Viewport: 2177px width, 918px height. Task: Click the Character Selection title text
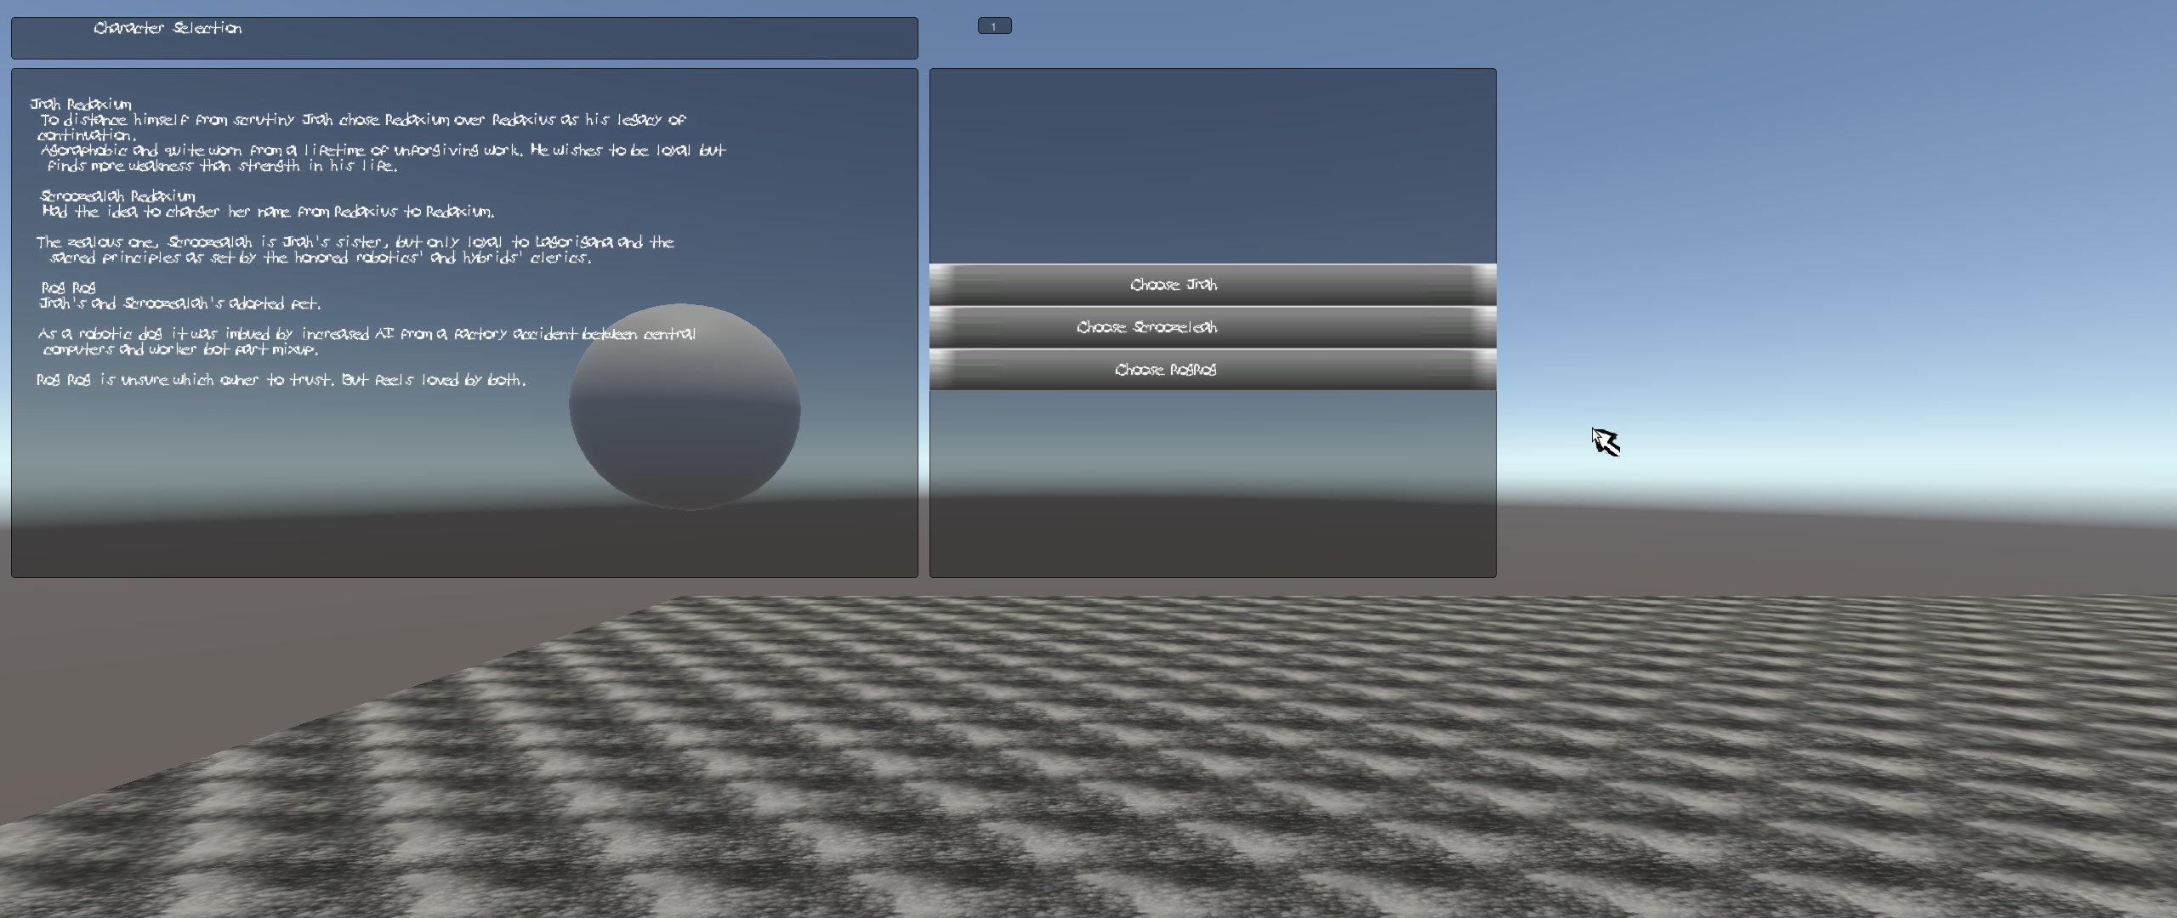168,28
